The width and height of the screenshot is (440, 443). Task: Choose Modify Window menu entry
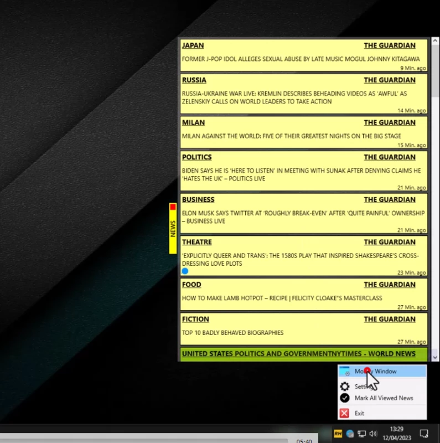pyautogui.click(x=382, y=371)
